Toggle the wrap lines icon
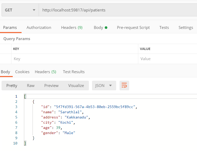This screenshot has width=197, height=151. 124,85
